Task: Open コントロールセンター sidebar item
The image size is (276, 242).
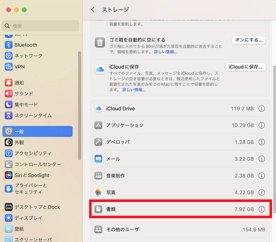Action: point(38,164)
